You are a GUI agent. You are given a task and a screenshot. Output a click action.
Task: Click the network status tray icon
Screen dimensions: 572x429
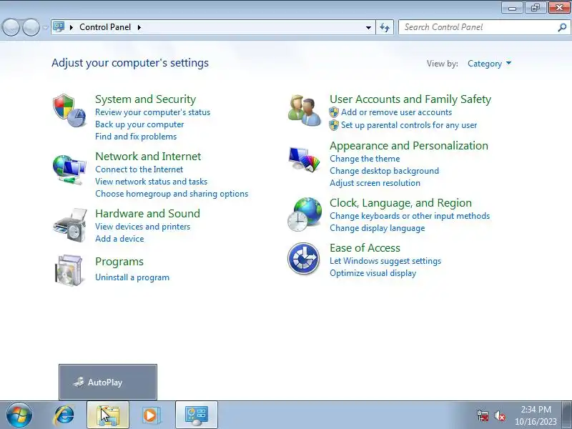coord(483,415)
